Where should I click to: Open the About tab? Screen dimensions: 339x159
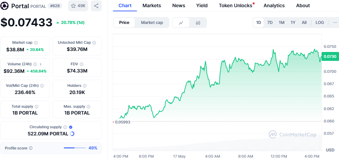pyautogui.click(x=303, y=5)
